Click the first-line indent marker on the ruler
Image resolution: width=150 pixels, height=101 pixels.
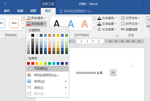point(76,40)
